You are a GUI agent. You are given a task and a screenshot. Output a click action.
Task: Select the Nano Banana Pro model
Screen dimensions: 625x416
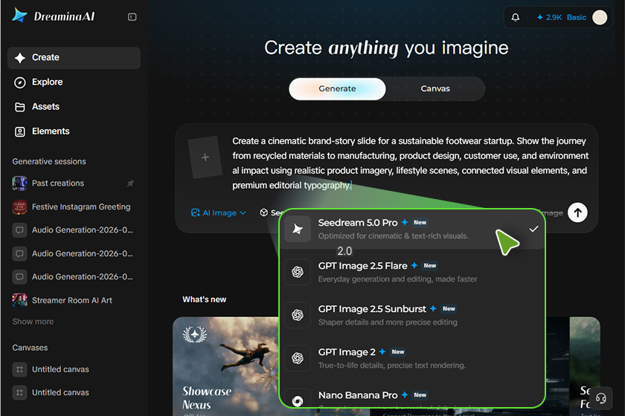(412, 397)
